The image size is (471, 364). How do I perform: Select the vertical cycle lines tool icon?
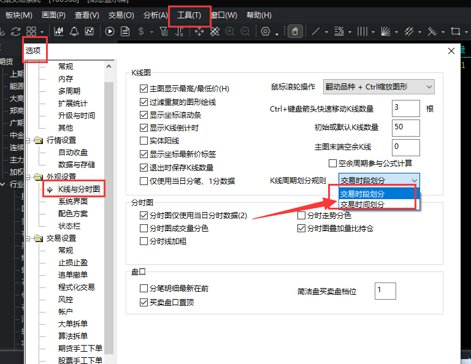click(362, 31)
